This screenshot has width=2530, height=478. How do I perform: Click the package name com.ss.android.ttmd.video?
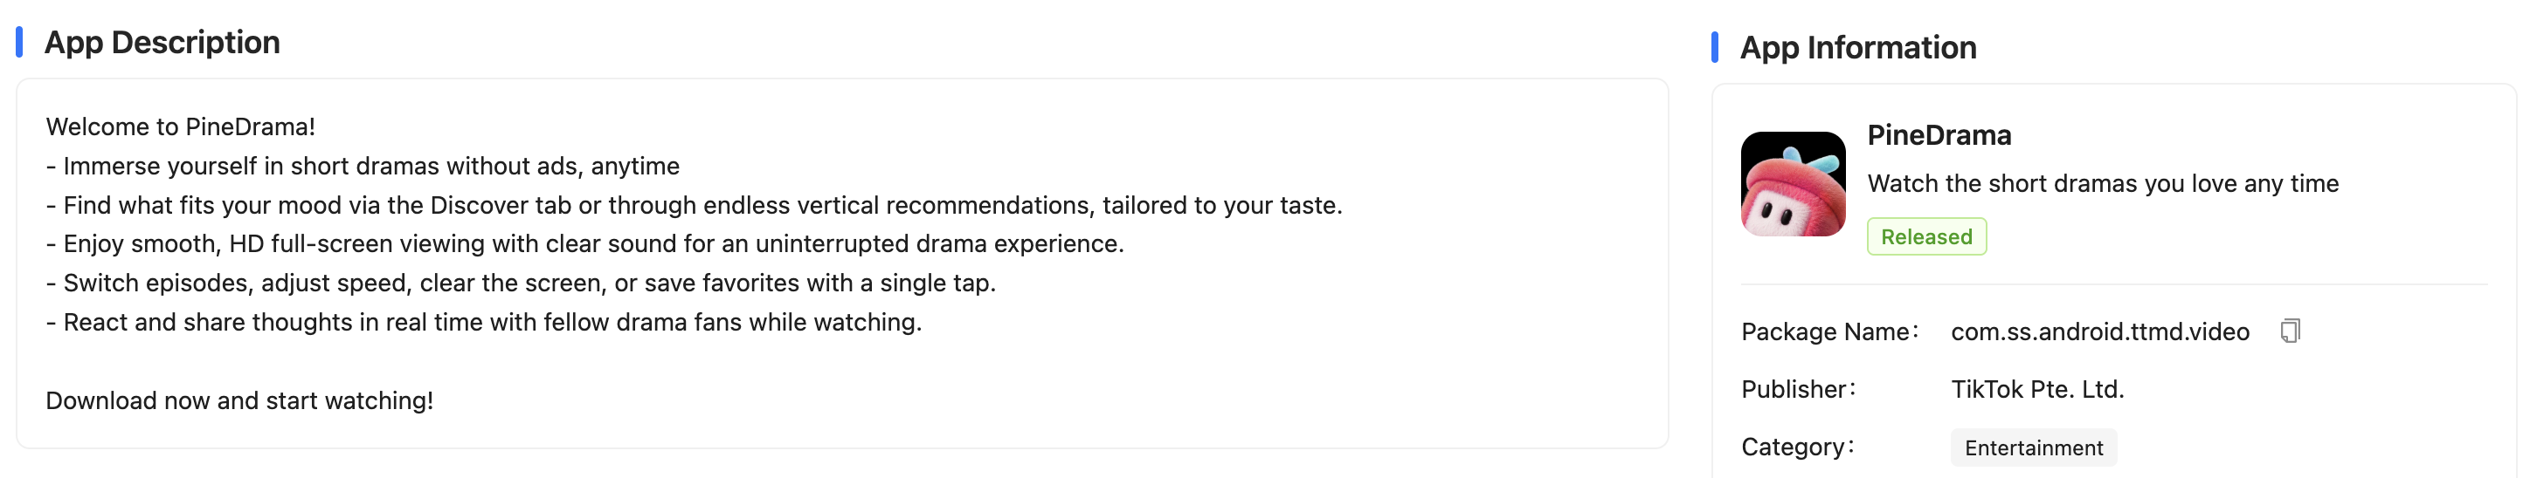point(2098,331)
